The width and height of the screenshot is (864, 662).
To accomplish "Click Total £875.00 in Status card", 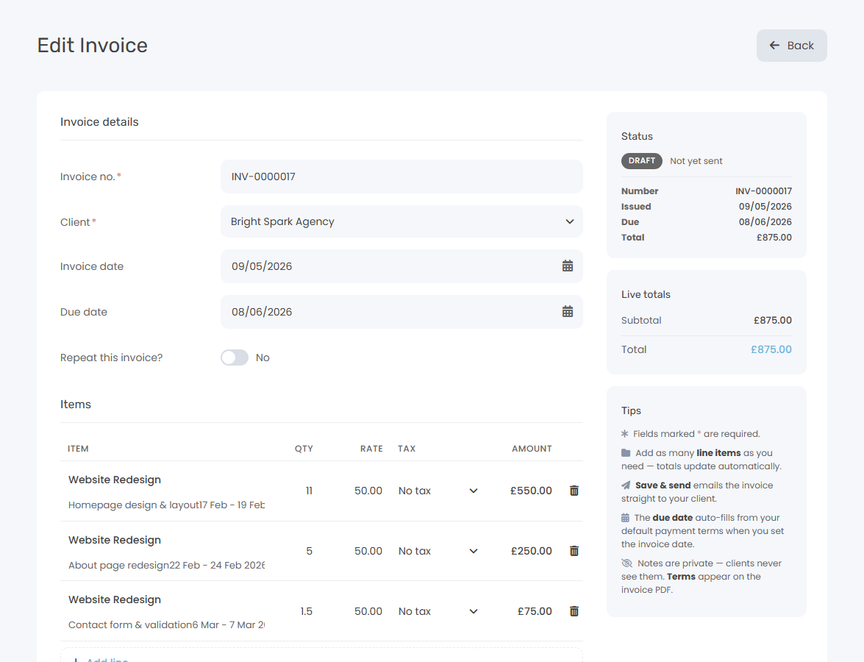I will 774,238.
